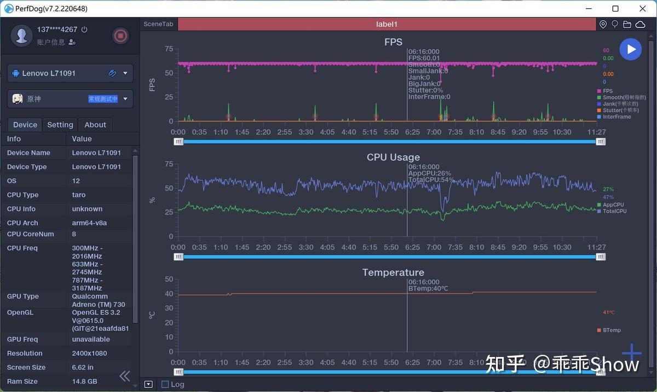Toggle the TotalCPU series in the legend
657x392 pixels.
point(612,211)
